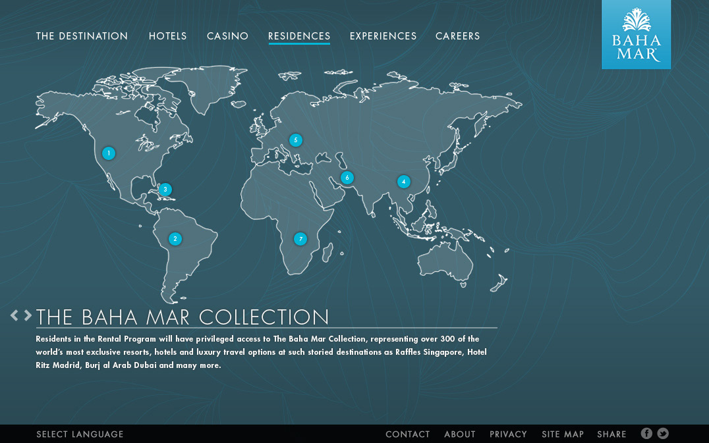Image resolution: width=709 pixels, height=443 pixels.
Task: Select map marker 5 in Europe
Action: click(x=296, y=140)
